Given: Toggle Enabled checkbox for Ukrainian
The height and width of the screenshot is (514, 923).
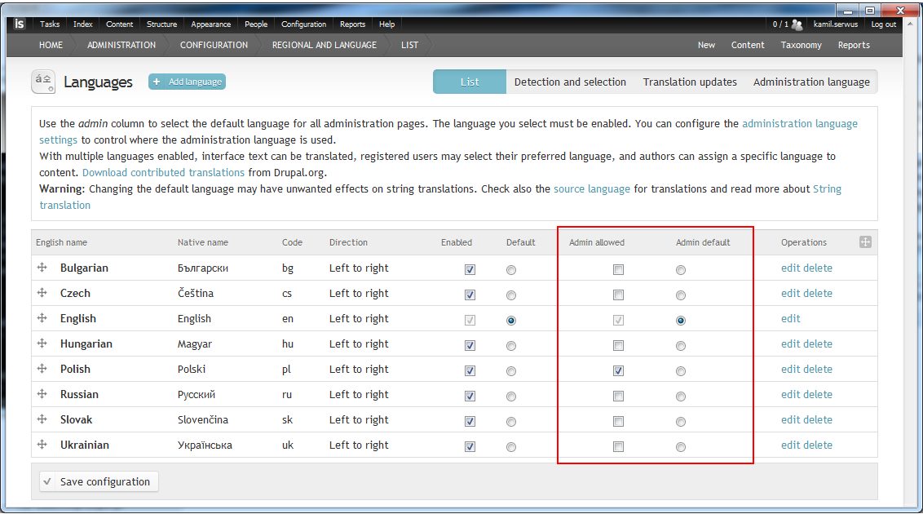Looking at the screenshot, I should pyautogui.click(x=470, y=447).
